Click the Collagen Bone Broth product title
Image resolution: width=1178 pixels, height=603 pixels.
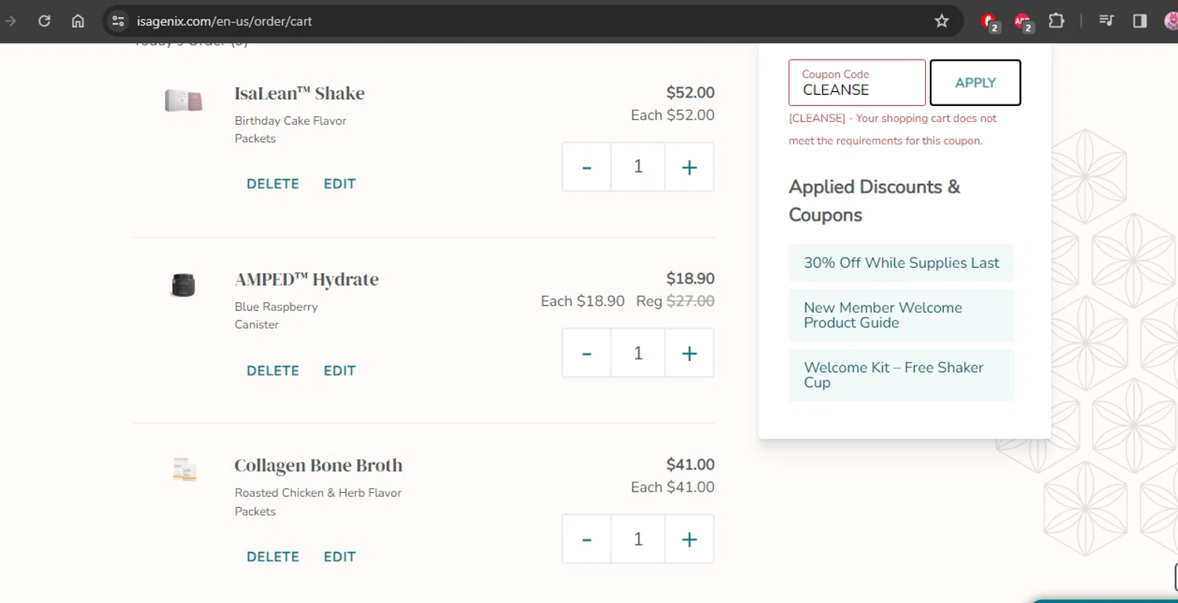[x=318, y=466]
